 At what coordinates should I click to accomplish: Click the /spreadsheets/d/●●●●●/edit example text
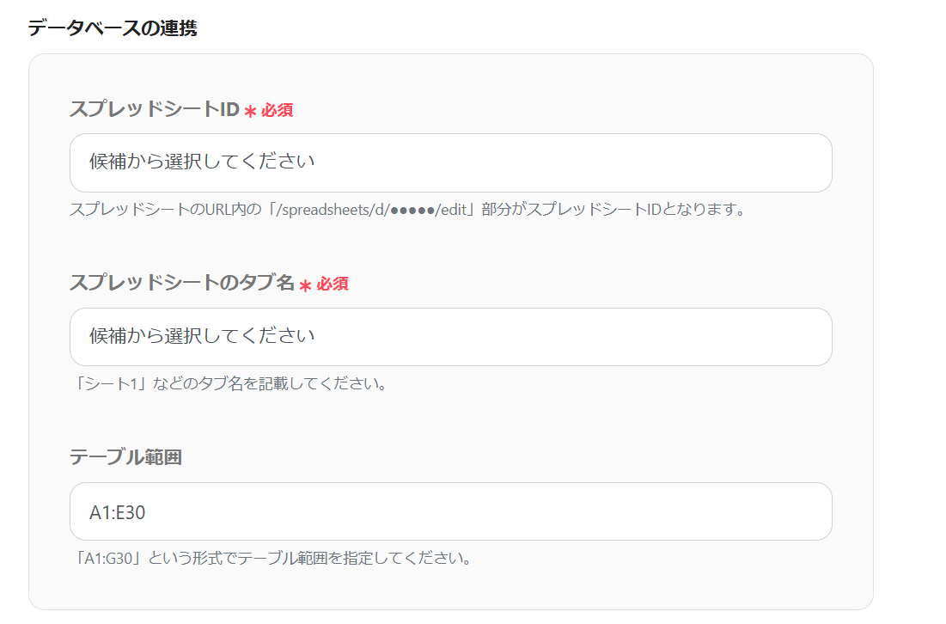point(372,210)
